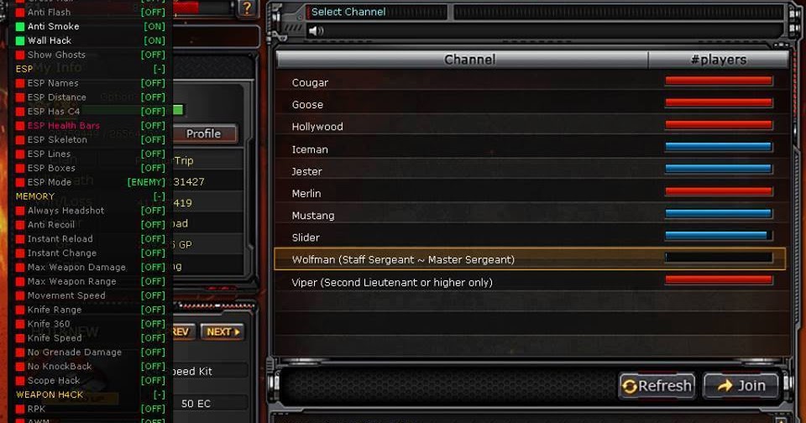Click the red Knife Range indicator square
The image size is (806, 423).
point(20,310)
